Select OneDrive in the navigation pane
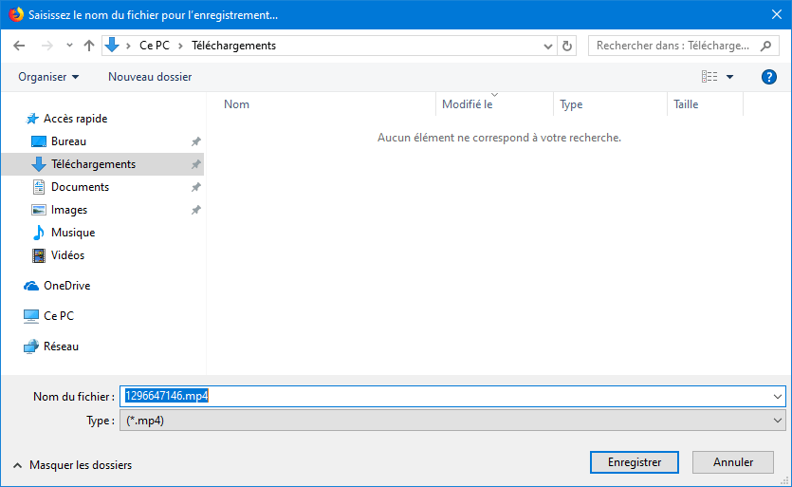792x487 pixels. pyautogui.click(x=66, y=285)
